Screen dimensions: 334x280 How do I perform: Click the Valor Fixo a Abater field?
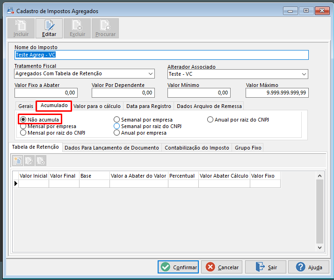[x=46, y=93]
